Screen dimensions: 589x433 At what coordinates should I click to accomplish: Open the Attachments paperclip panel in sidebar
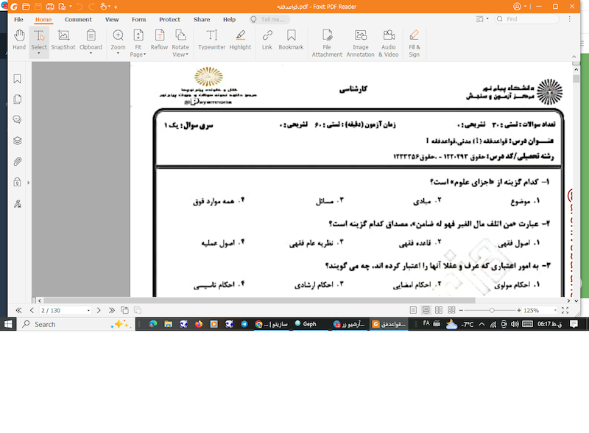pyautogui.click(x=17, y=161)
